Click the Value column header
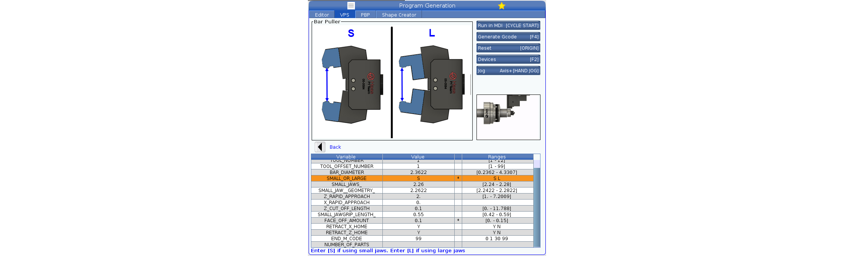The image size is (854, 256). (x=418, y=157)
